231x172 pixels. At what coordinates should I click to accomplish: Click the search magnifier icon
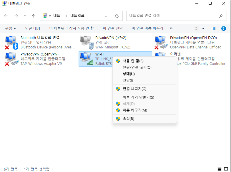[x=221, y=16]
